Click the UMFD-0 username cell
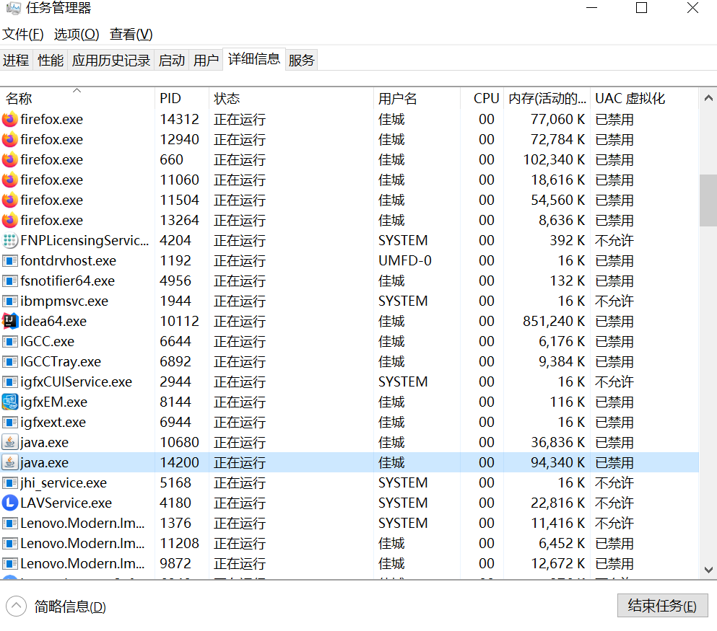The height and width of the screenshot is (631, 717). point(404,261)
